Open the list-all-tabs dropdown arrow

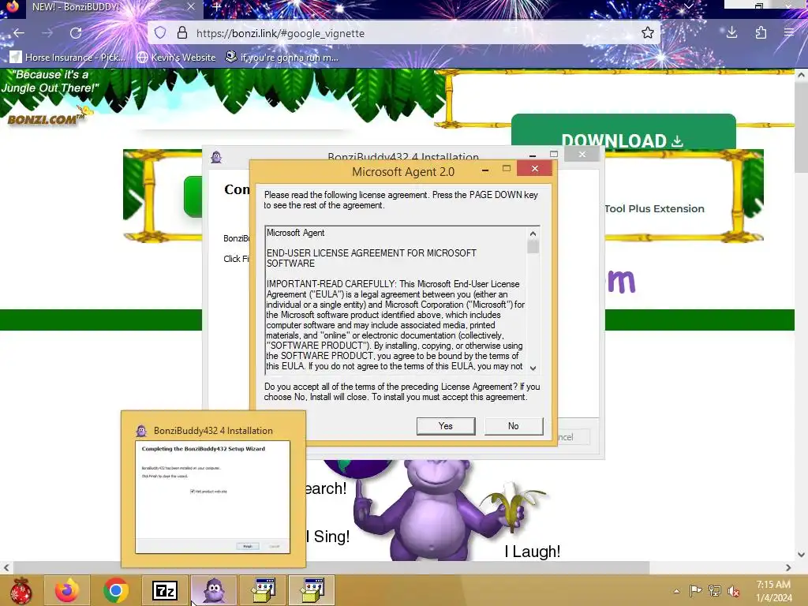[688, 6]
